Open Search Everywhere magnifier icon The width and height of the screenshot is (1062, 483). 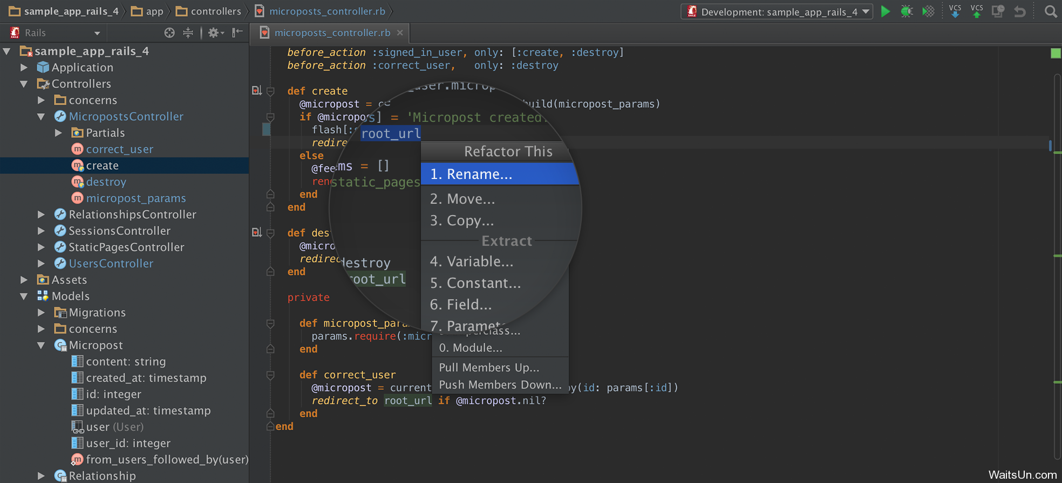1050,11
